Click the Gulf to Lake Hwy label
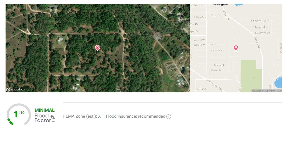This screenshot has width=283, height=154. point(215,85)
